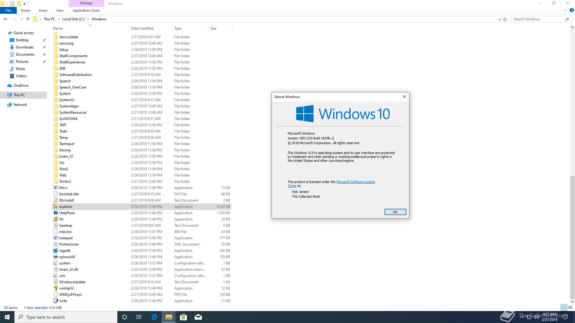Image resolution: width=575 pixels, height=323 pixels.
Task: Select the SoftwareDistribution folder
Action: [142, 75]
